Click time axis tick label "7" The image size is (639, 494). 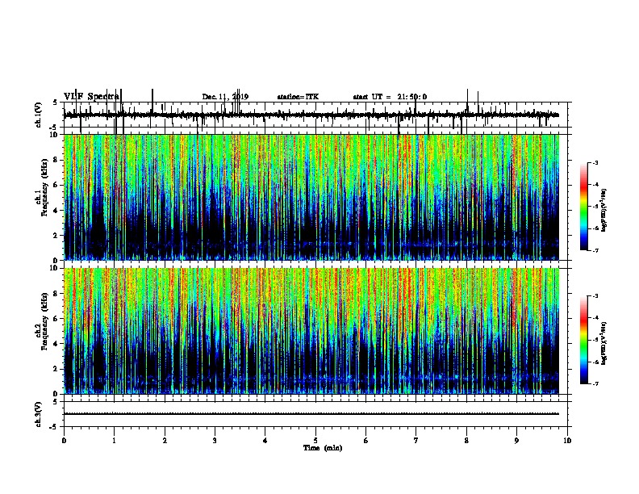[416, 441]
